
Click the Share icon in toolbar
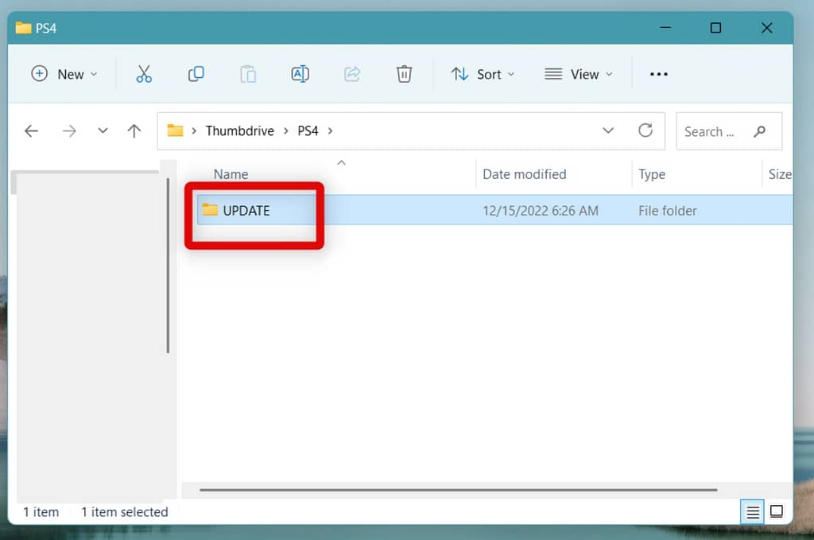tap(352, 74)
